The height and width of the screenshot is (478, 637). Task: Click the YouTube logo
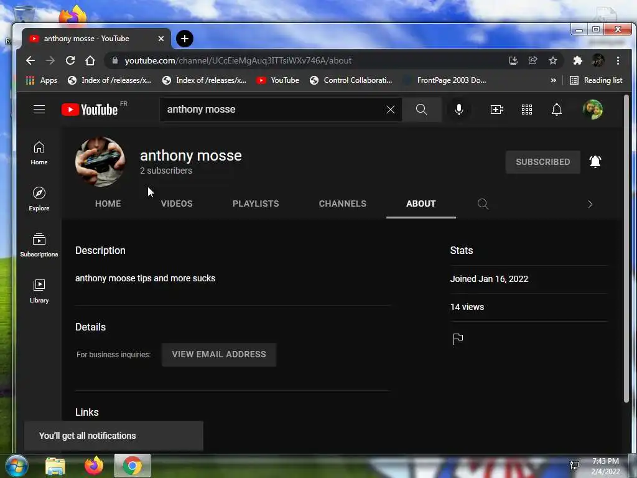pyautogui.click(x=90, y=110)
